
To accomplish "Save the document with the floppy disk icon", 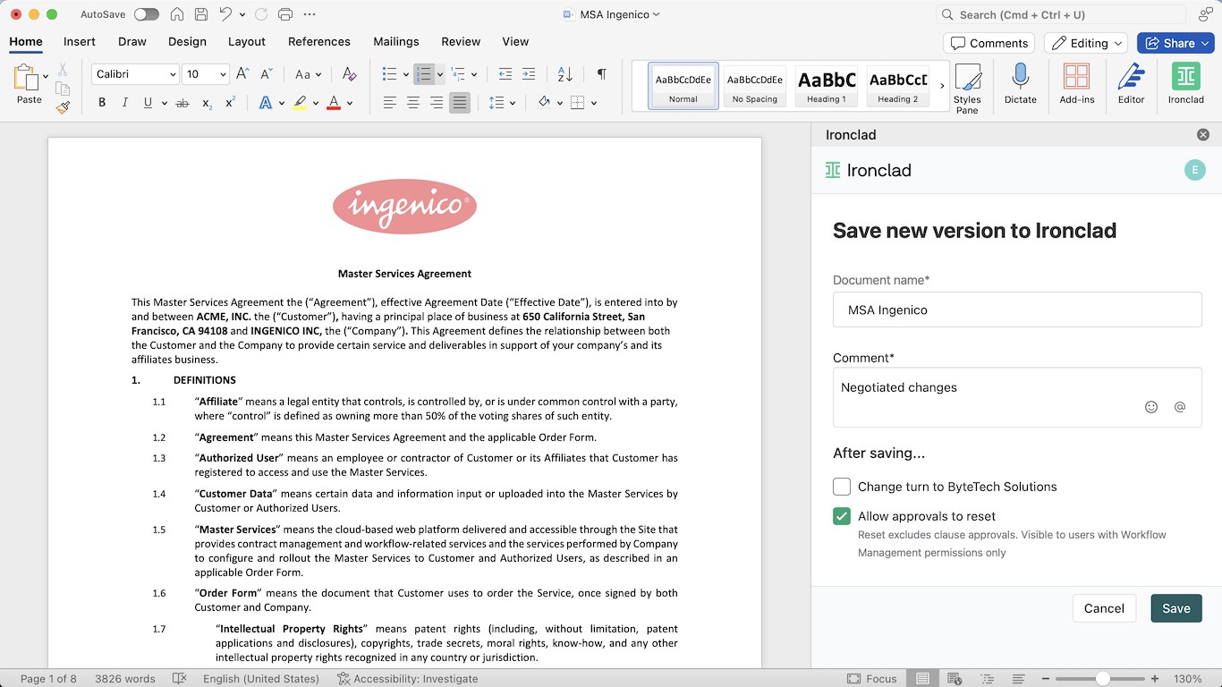I will 201,14.
